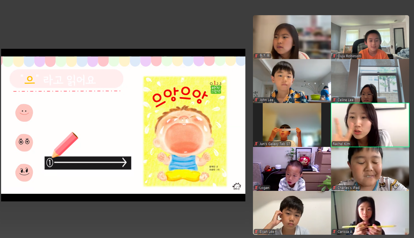The image size is (414, 238).
Task: Click the publisher logo at slide's bottom right
Action: pyautogui.click(x=236, y=186)
